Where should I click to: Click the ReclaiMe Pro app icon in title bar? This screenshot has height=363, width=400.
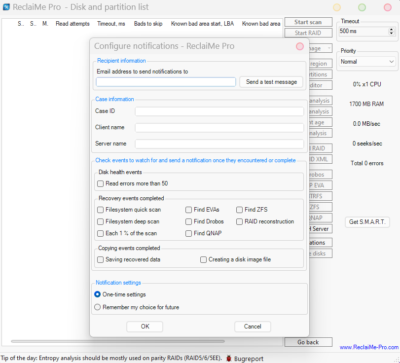click(6, 7)
